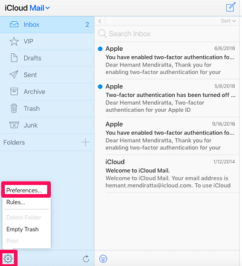242x266 pixels.
Task: Open the Trash folder
Action: tap(47, 108)
